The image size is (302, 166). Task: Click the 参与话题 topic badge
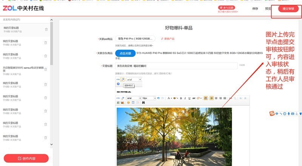[x=226, y=8]
